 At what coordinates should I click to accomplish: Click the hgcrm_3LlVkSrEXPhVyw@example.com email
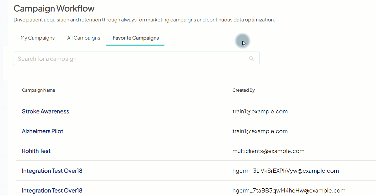pos(286,171)
